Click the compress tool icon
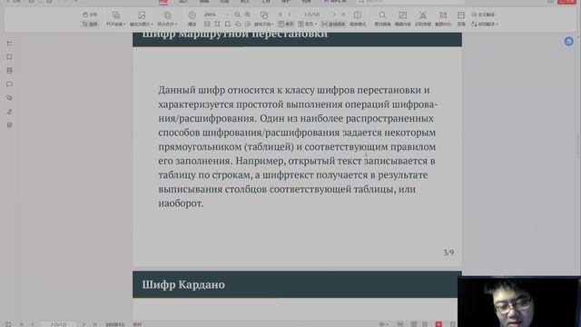This screenshot has width=581, height=327. pos(461,15)
